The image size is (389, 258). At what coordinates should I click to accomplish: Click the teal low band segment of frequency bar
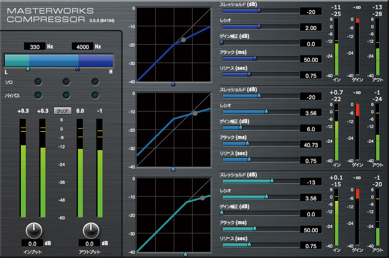point(17,61)
